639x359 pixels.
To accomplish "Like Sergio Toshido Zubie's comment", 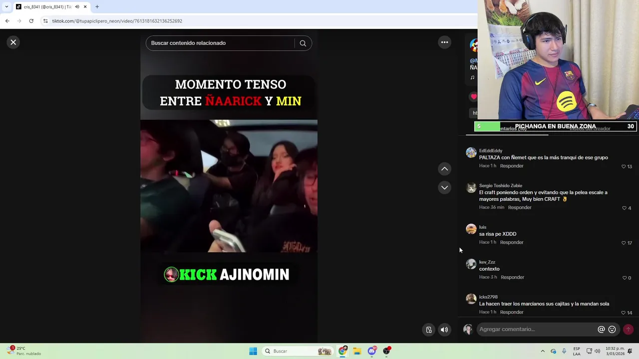I will click(x=624, y=208).
